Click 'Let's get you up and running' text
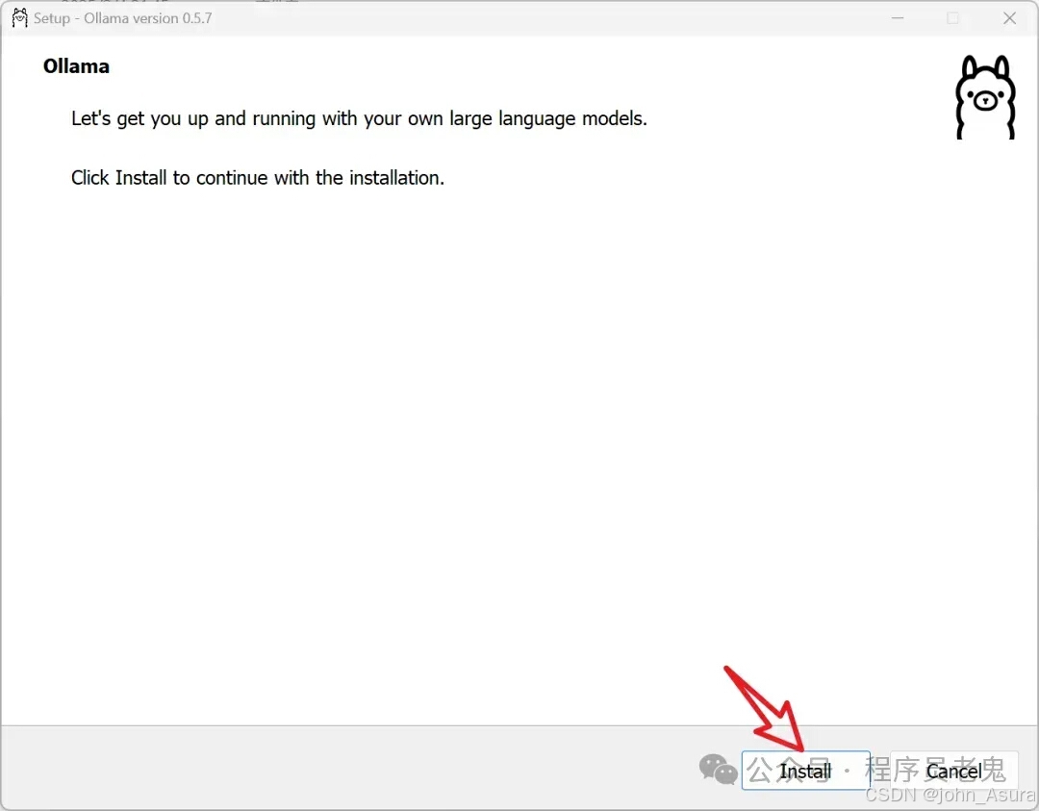This screenshot has width=1039, height=811. pyautogui.click(x=359, y=118)
